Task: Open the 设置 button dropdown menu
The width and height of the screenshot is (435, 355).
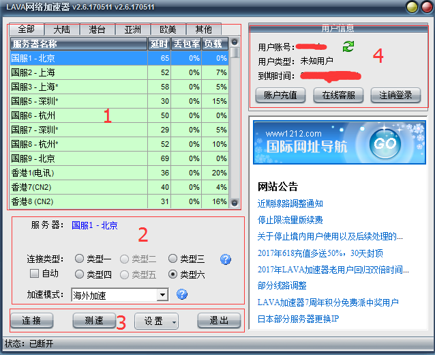Action: tap(174, 322)
